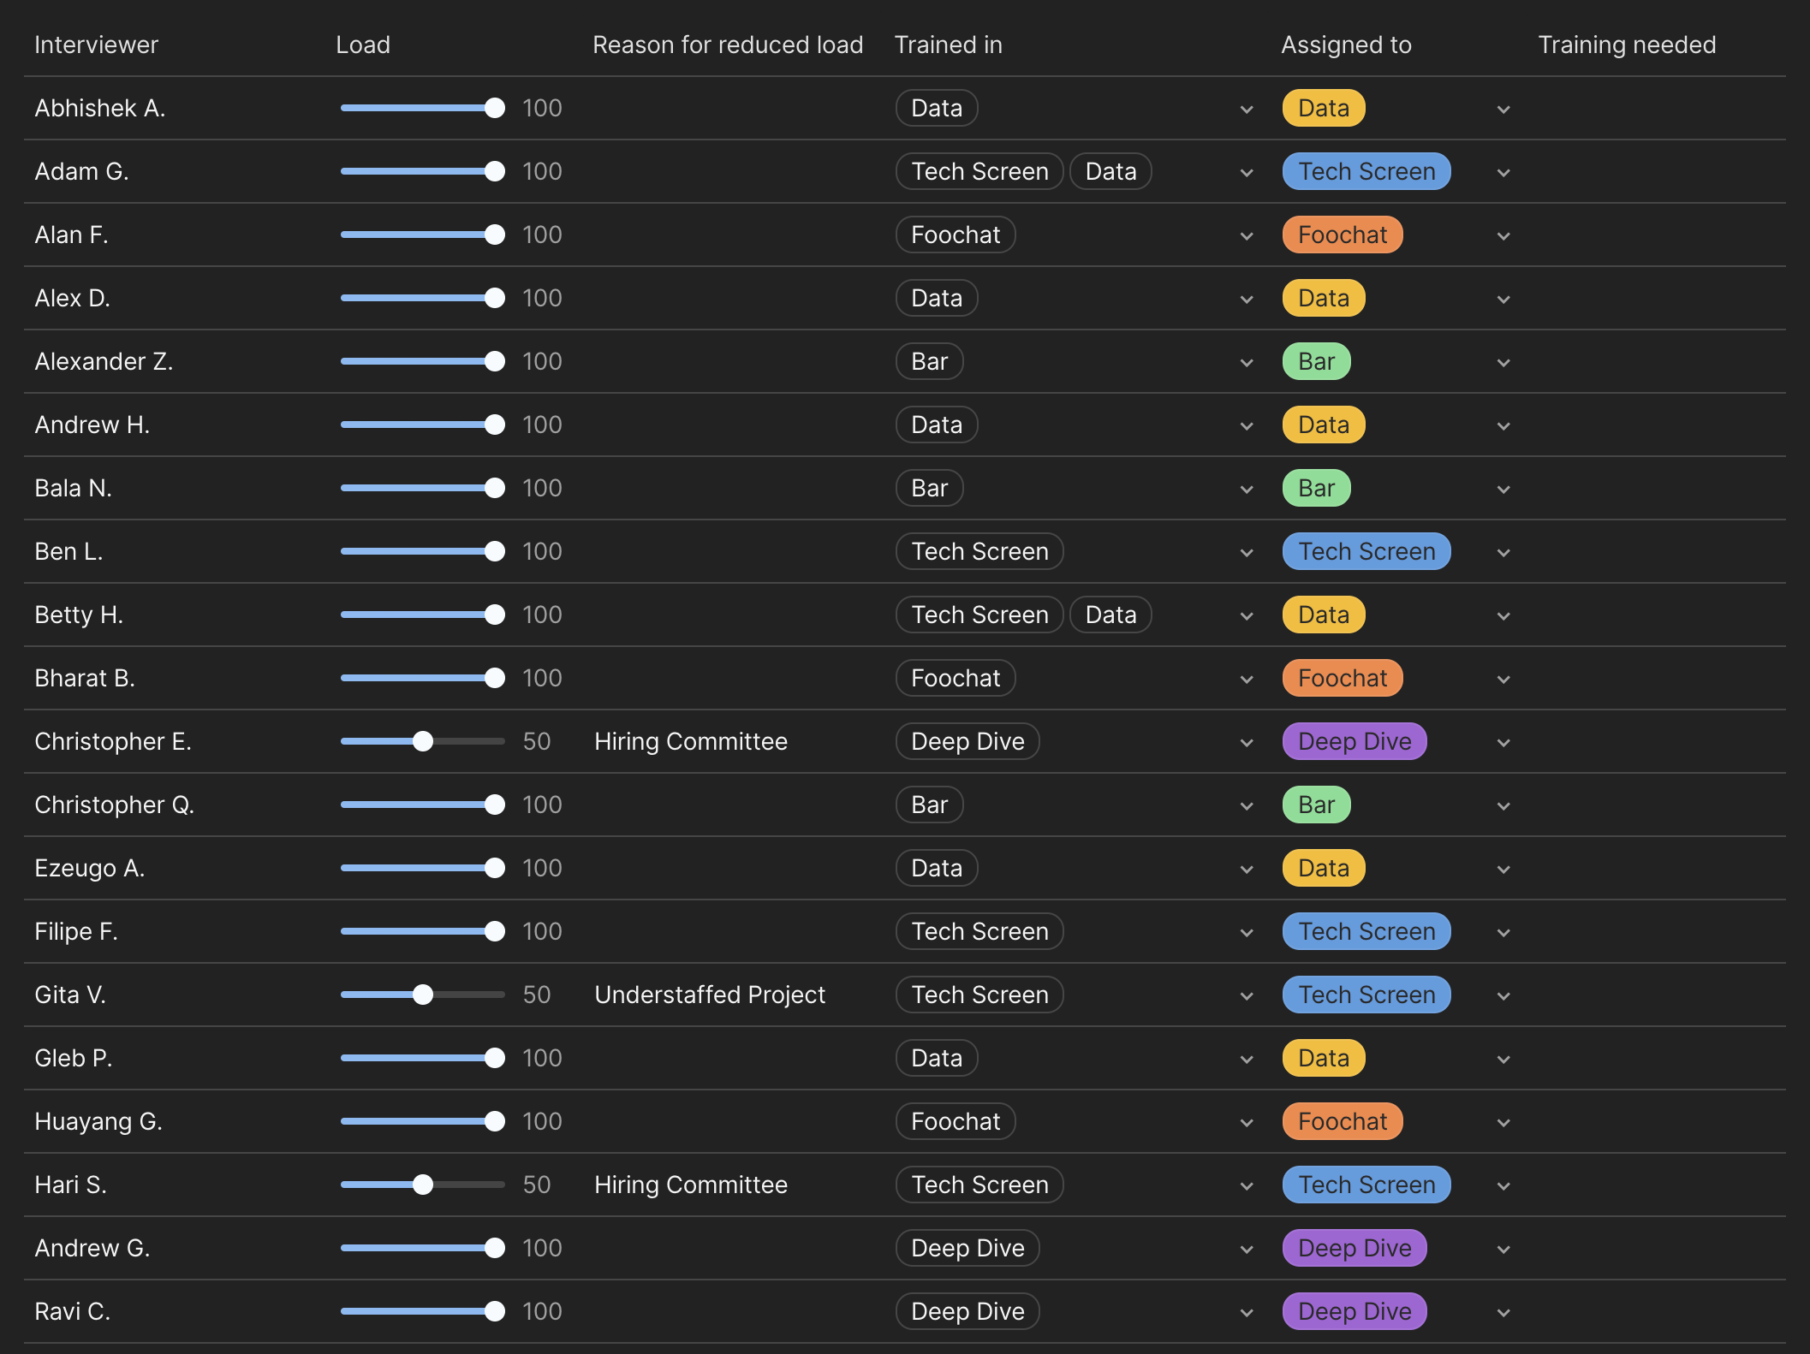
Task: Expand Adam G.'s Assigned to dropdown chevron
Action: tap(1503, 173)
